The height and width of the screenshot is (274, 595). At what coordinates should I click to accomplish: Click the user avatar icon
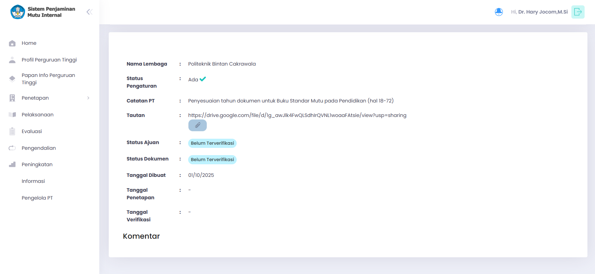499,12
